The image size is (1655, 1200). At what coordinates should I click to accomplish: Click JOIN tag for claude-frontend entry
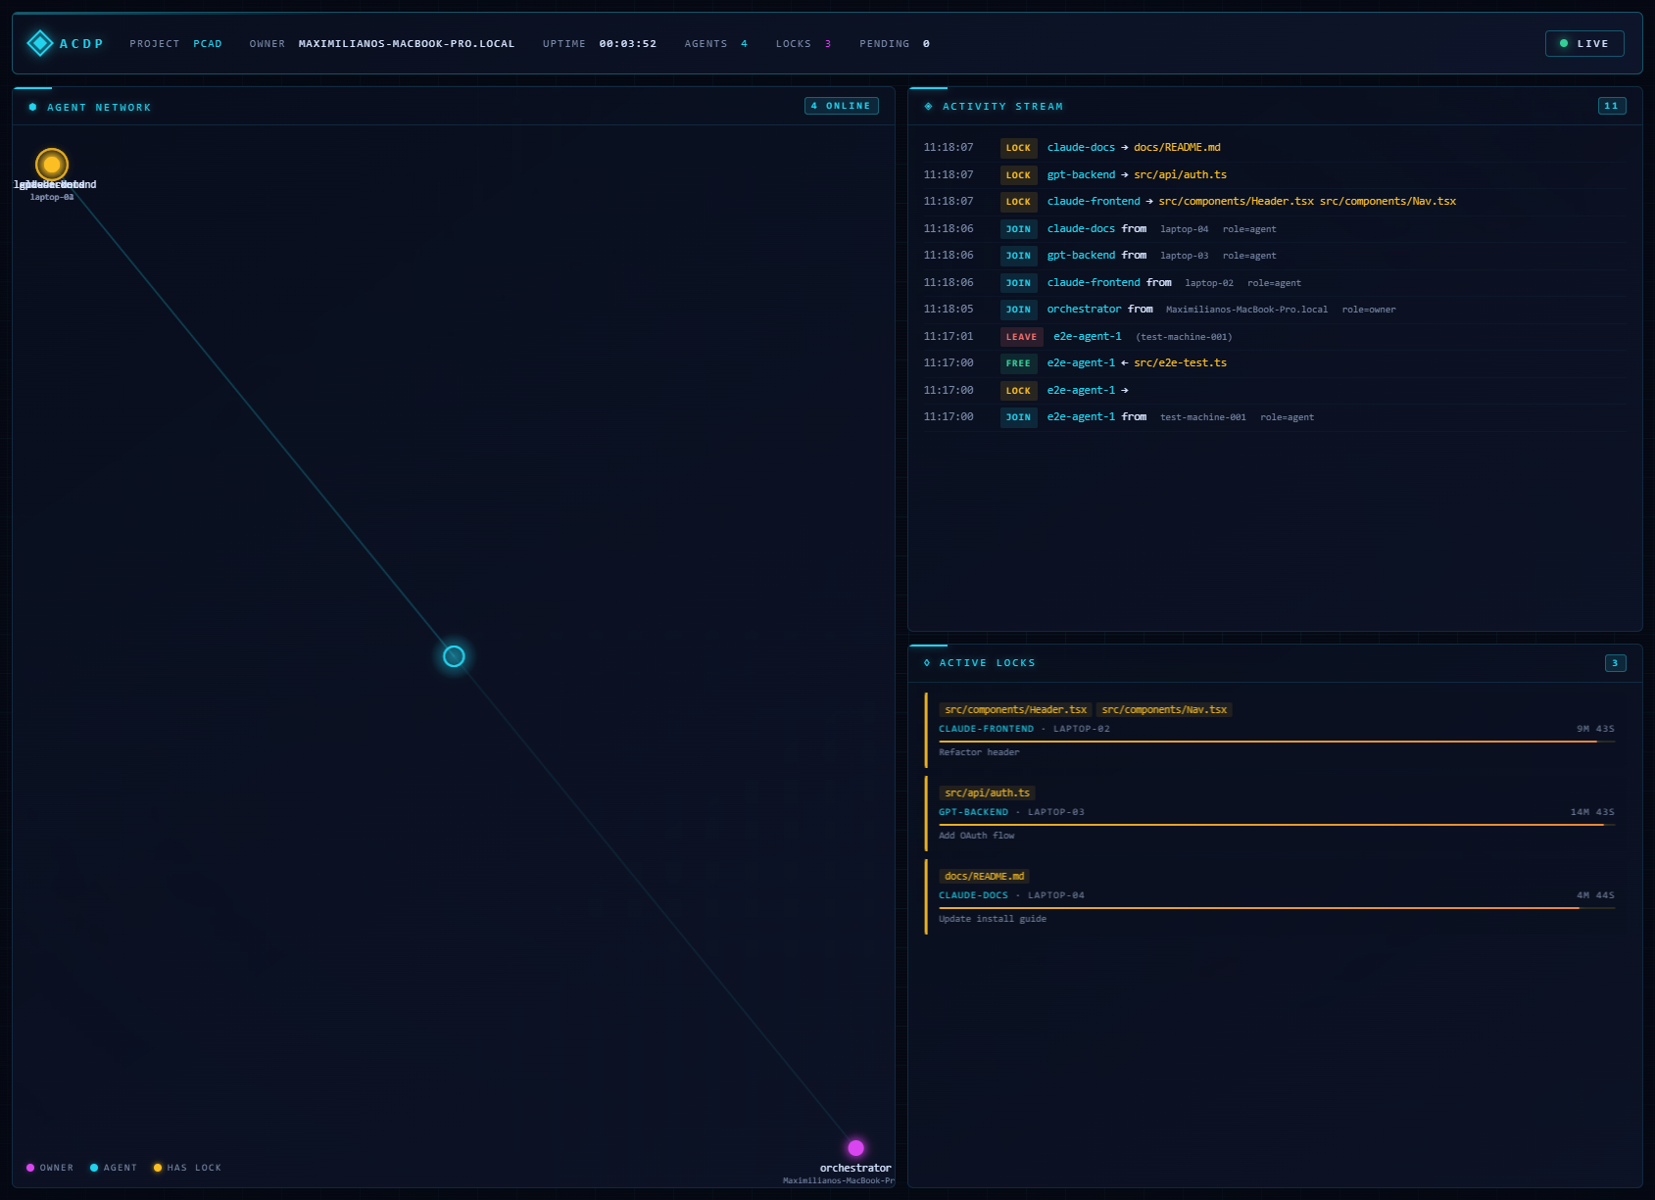(x=1018, y=283)
